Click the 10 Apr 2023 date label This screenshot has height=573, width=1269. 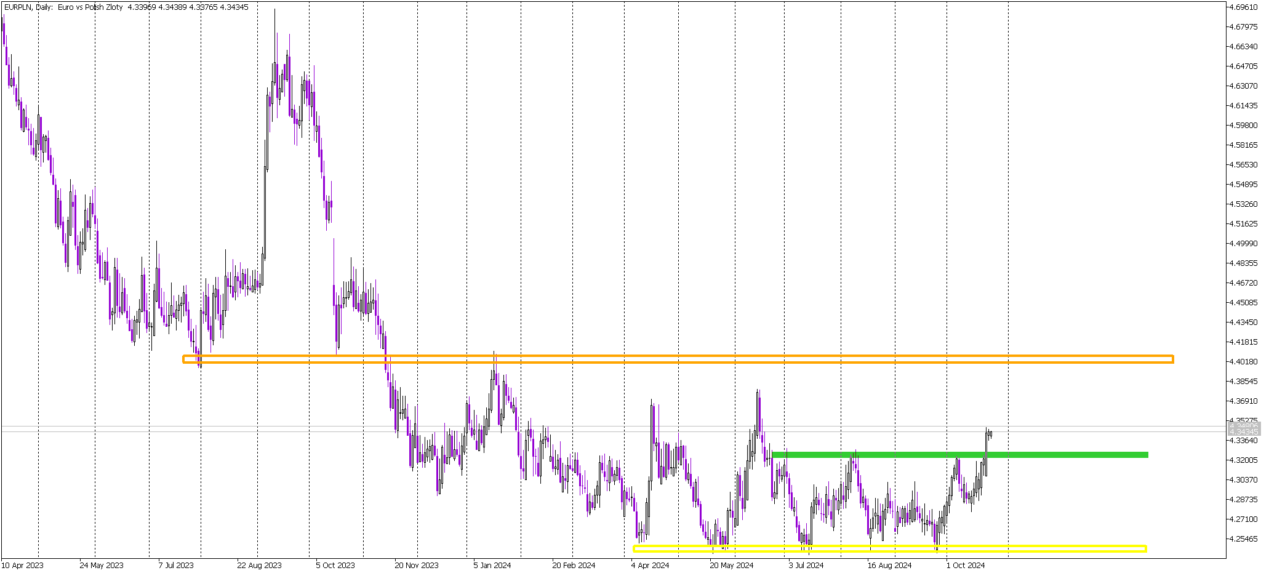(22, 566)
